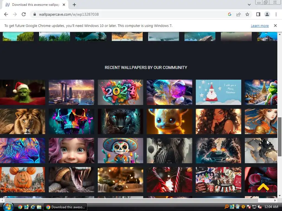The height and width of the screenshot is (211, 282).
Task: Click the page scrollbar's down arrow
Action: 280,196
